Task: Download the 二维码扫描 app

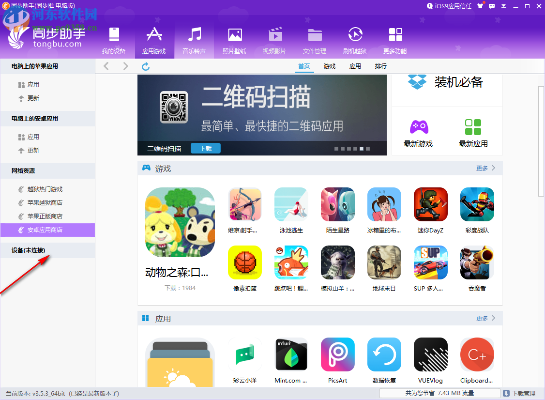Action: click(x=205, y=149)
